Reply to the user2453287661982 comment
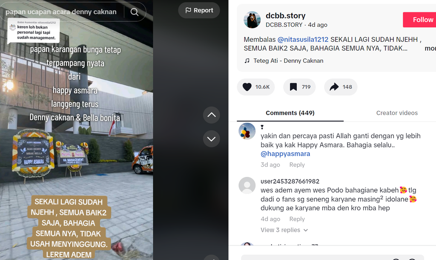 tap(297, 219)
